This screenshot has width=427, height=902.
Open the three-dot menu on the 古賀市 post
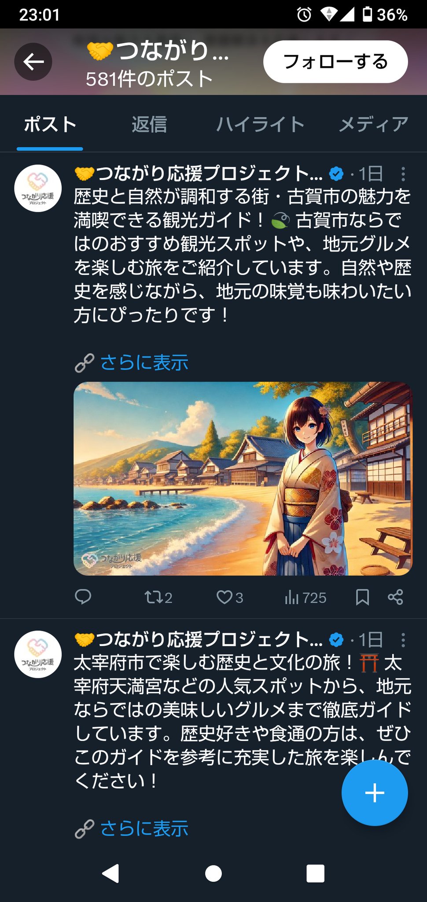pyautogui.click(x=403, y=174)
